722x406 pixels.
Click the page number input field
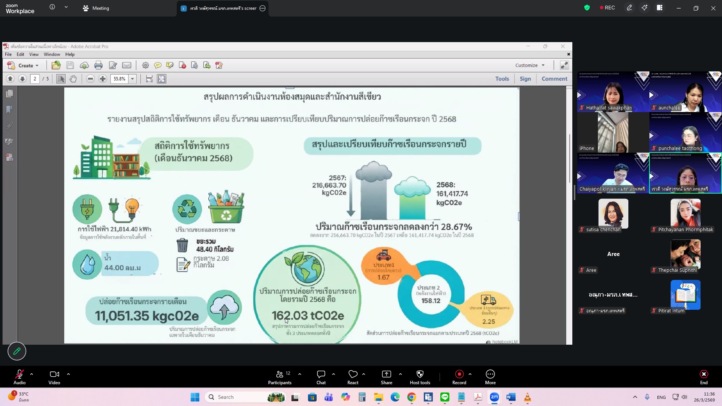tap(35, 79)
